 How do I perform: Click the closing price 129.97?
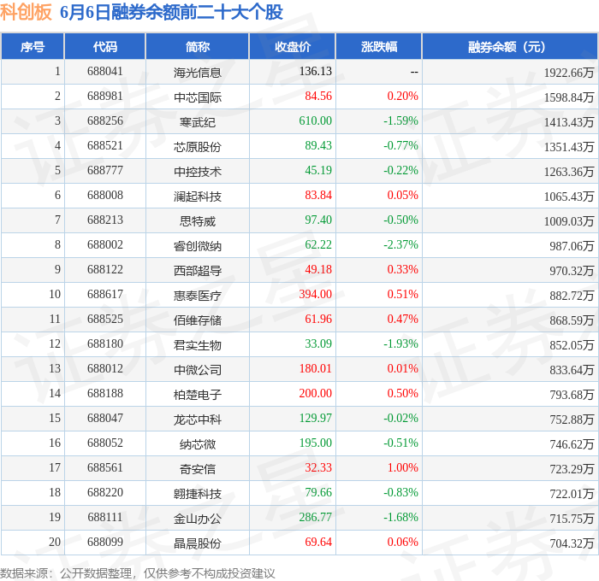pos(315,418)
